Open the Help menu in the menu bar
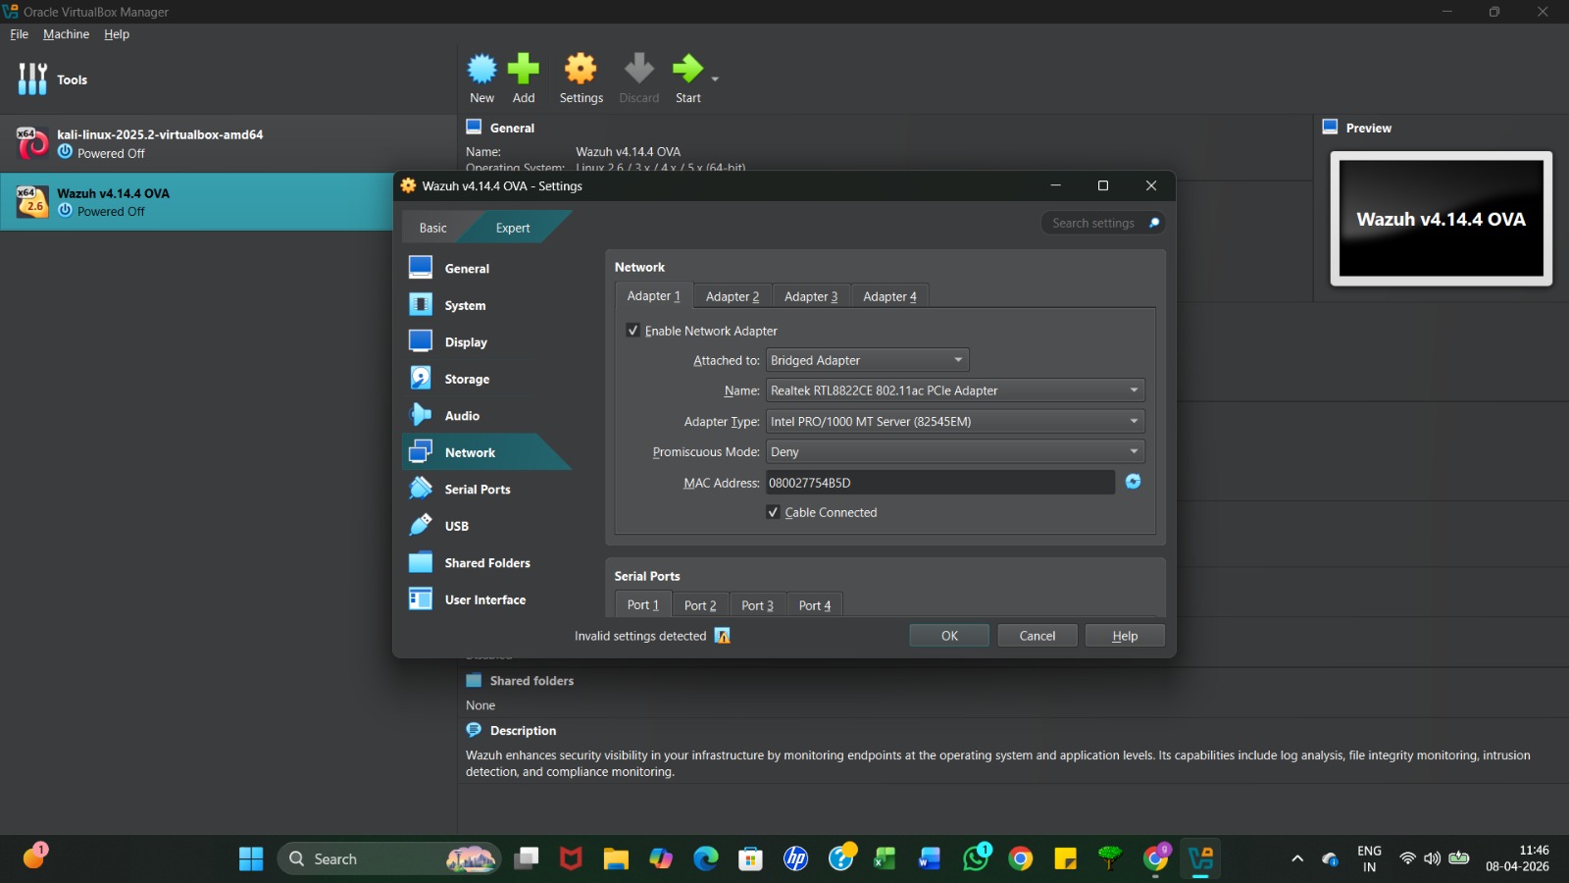Screen dimensions: 1569x883 117,34
